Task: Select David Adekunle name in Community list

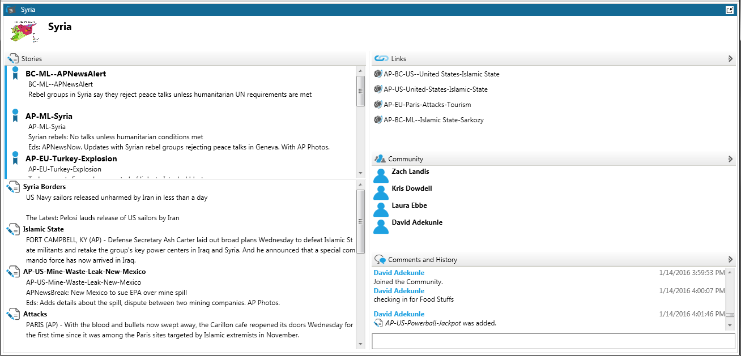Action: click(x=417, y=222)
